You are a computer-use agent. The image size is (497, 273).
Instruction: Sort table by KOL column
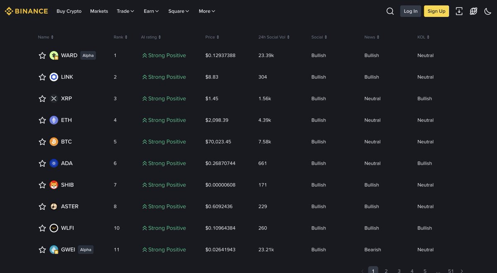click(x=423, y=37)
